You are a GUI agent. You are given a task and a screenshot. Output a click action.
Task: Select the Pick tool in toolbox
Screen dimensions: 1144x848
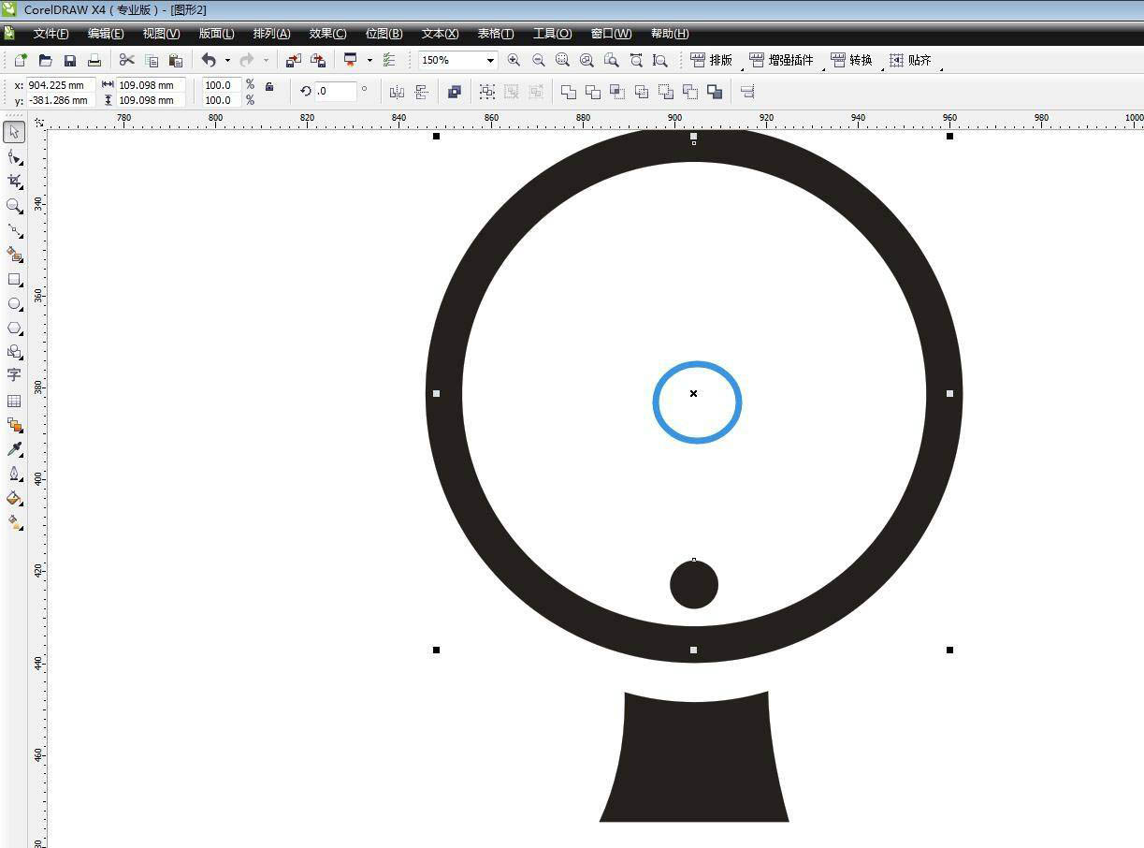(14, 133)
